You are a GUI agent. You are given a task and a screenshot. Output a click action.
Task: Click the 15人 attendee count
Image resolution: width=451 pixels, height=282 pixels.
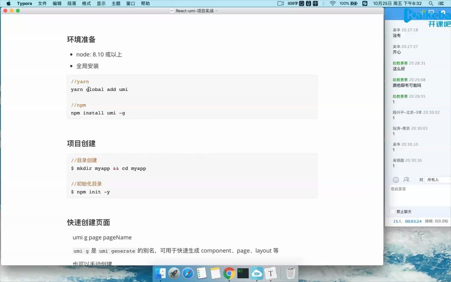[397, 221]
